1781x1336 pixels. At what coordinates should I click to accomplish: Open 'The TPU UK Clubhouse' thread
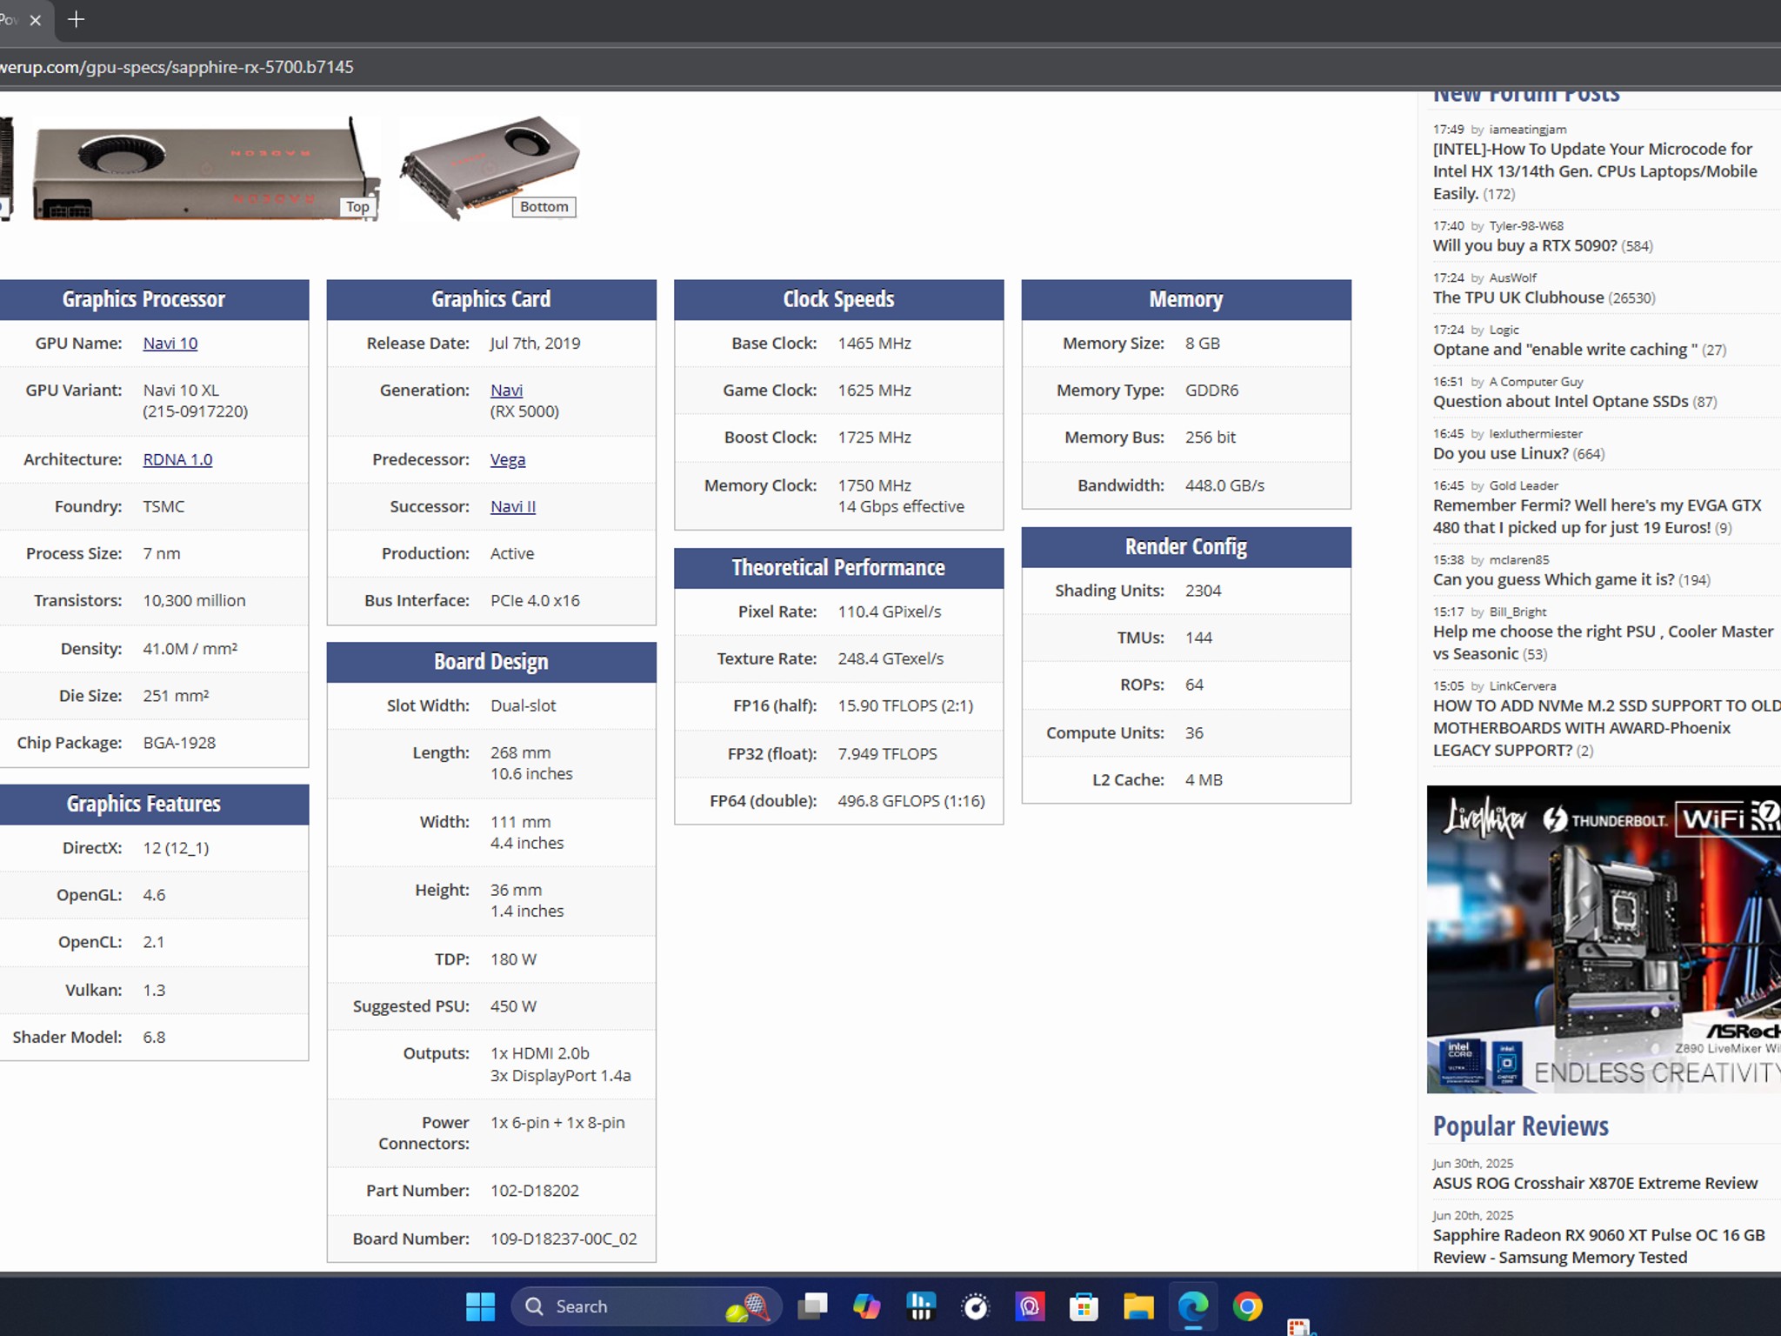click(x=1518, y=297)
